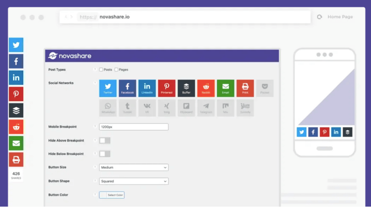The image size is (371, 214).
Task: Click help icon next to Button Shape
Action: [95, 181]
